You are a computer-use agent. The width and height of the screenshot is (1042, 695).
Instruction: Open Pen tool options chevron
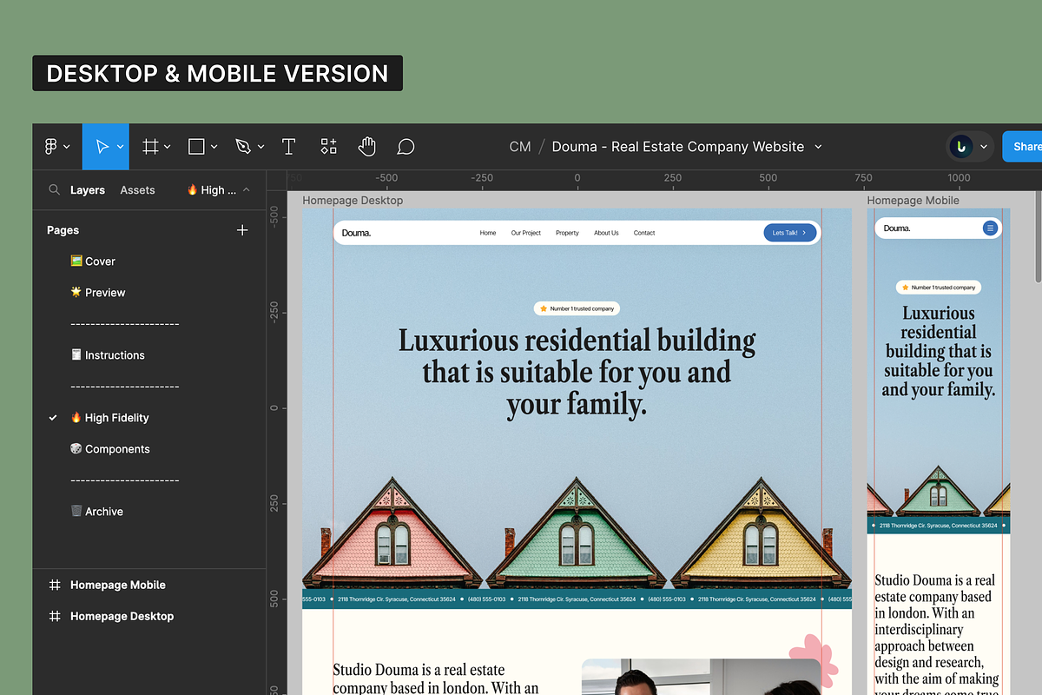[x=260, y=147]
